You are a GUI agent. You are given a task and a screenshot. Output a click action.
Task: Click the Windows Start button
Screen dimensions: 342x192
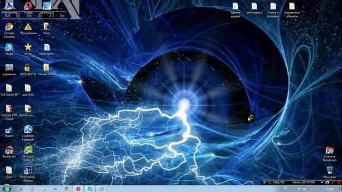click(7, 188)
